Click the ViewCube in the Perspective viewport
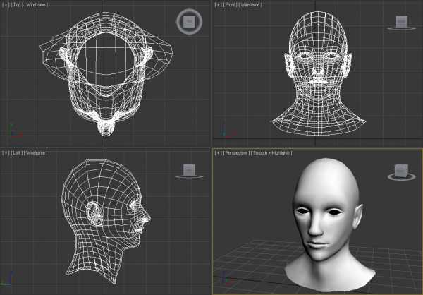This screenshot has height=295, width=423. coord(401,171)
